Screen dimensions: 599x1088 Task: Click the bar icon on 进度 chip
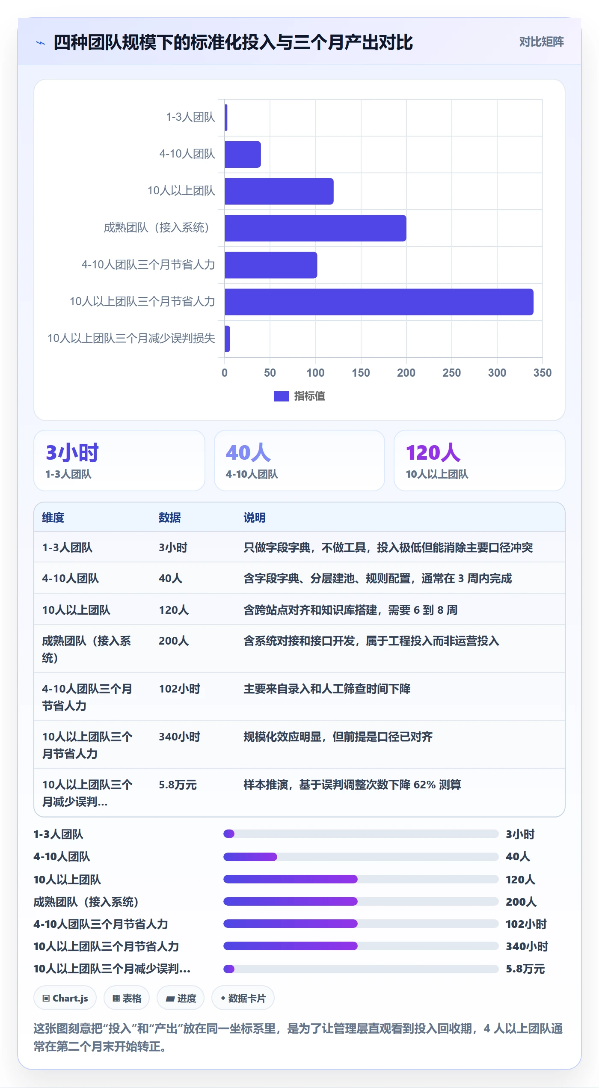(170, 999)
